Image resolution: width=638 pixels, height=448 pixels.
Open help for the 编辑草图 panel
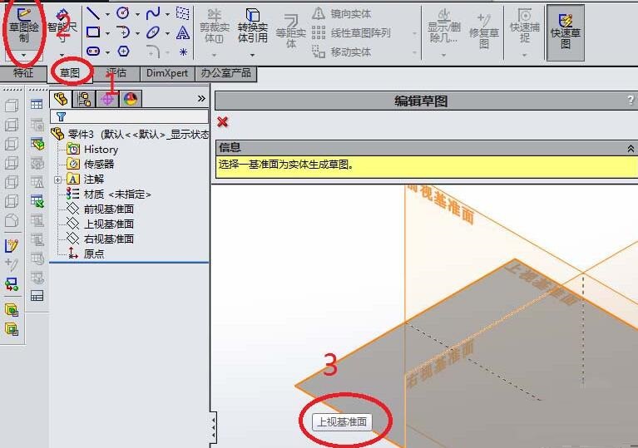pos(631,100)
